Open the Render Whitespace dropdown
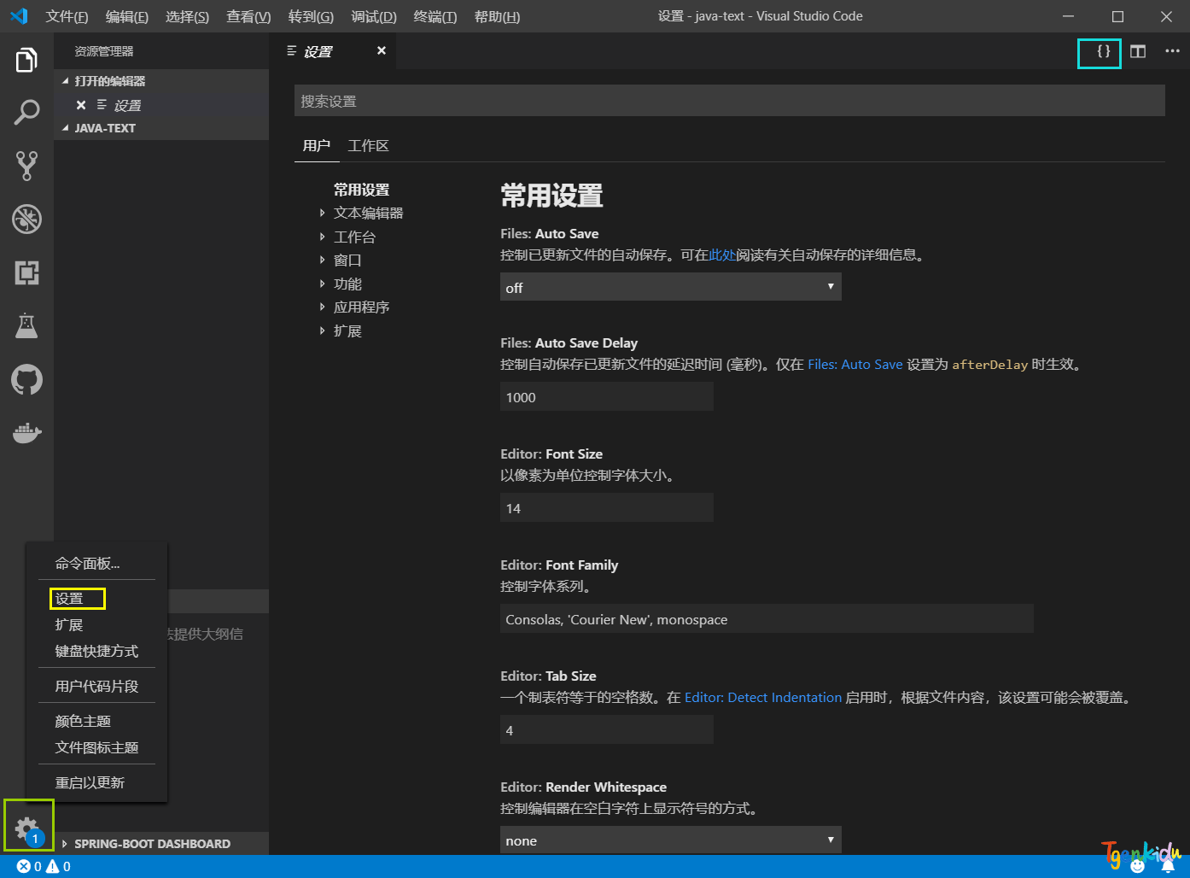 tap(671, 840)
